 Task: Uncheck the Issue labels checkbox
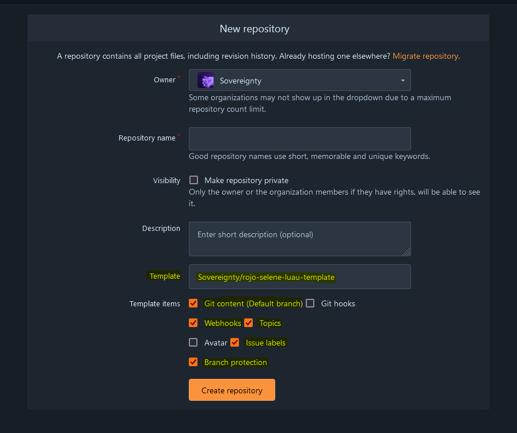[235, 342]
